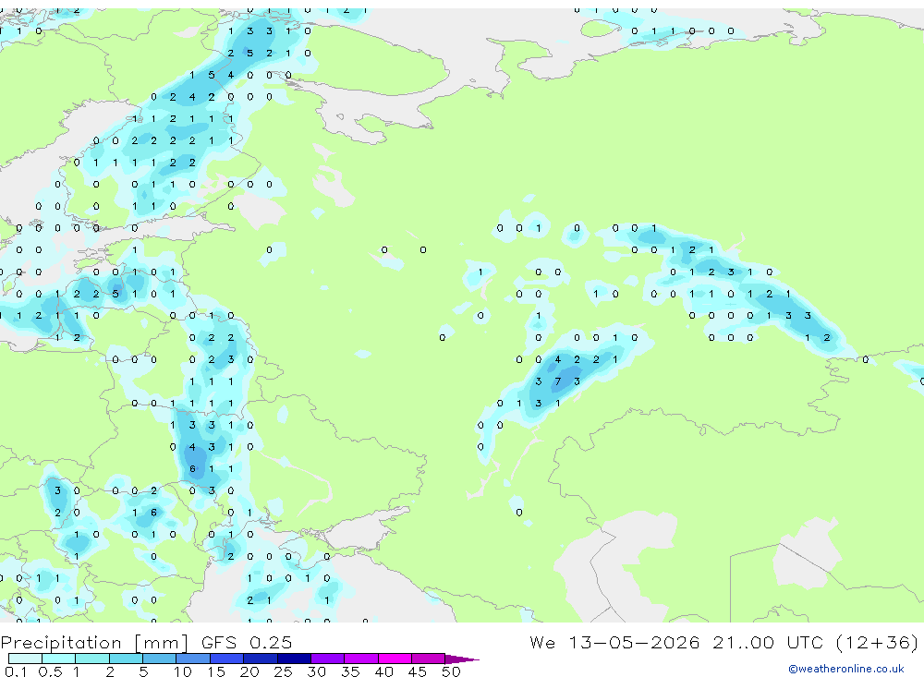
Task: Click the legend label '40'
Action: click(x=383, y=671)
